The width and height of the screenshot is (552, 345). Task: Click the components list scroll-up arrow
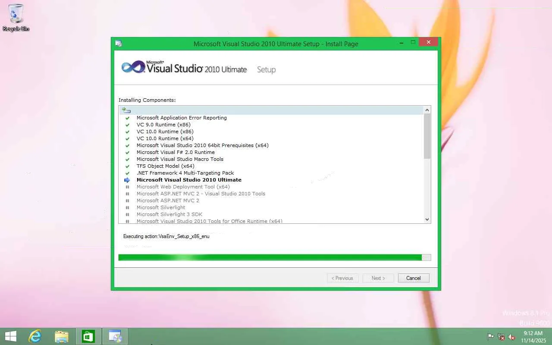tap(427, 110)
